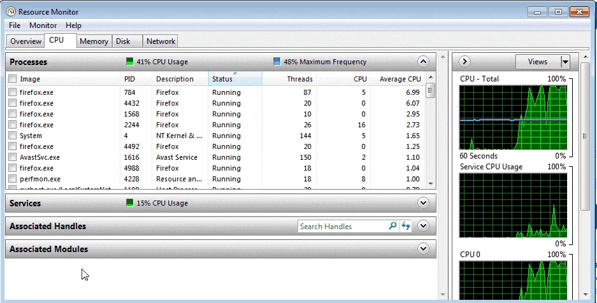Click the green CPU Usage indicator in Processes
The image size is (597, 303).
(x=130, y=62)
